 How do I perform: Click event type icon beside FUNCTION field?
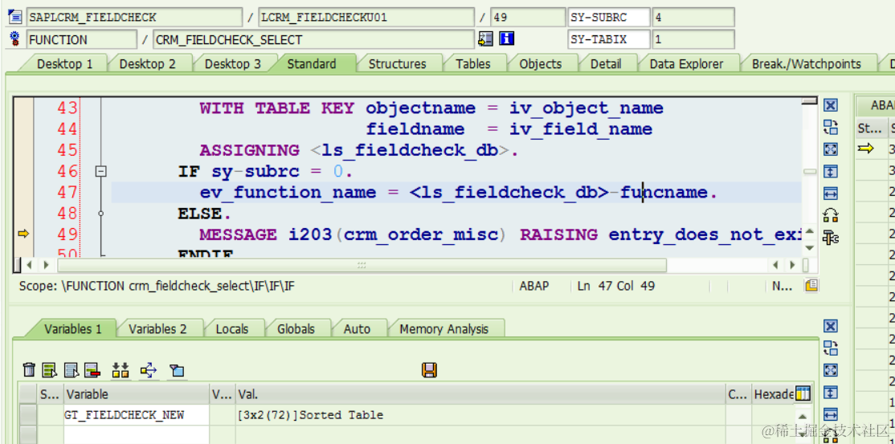coord(15,39)
